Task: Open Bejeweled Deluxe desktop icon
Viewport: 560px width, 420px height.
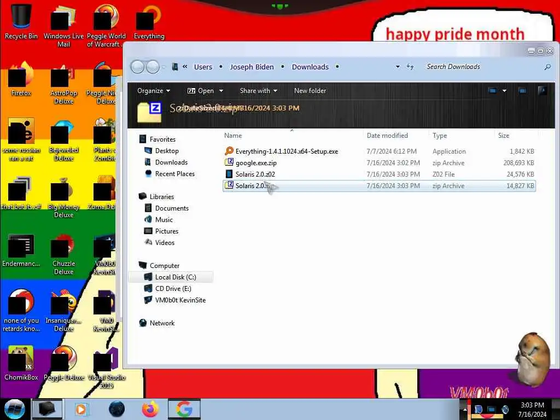Action: click(63, 141)
